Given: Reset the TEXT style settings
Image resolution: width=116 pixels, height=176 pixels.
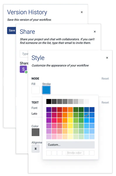Looking at the screenshot, I should (x=105, y=102).
